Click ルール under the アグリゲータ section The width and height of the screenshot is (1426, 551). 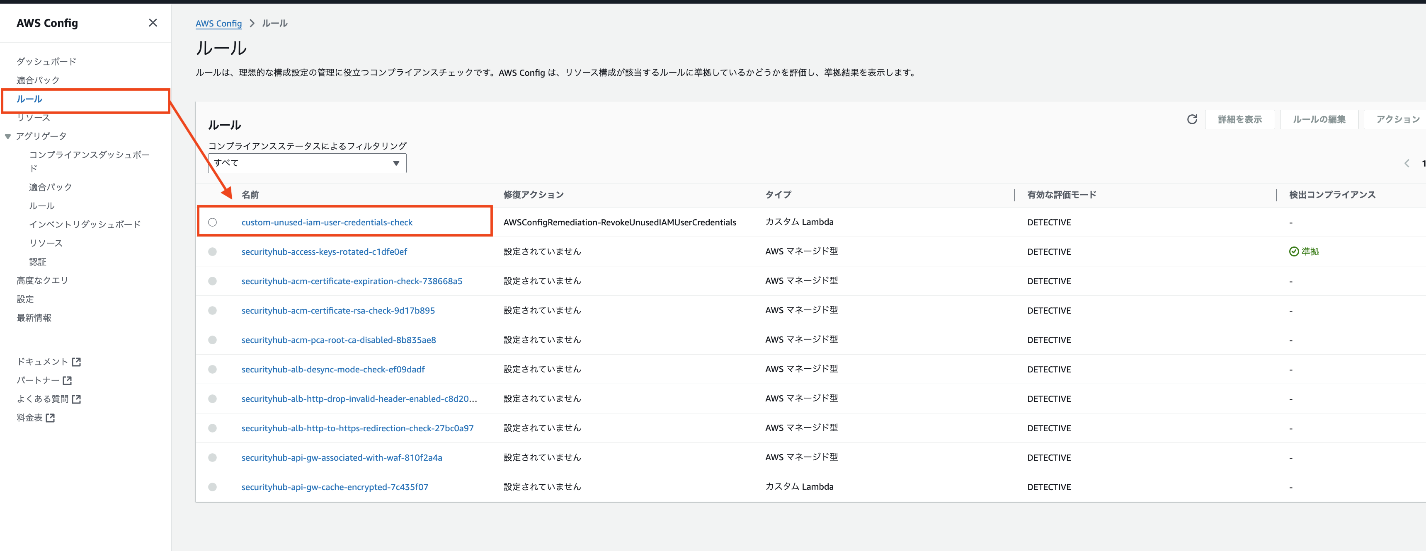(42, 206)
